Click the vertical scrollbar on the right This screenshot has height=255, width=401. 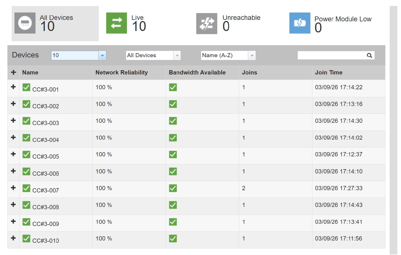point(393,130)
